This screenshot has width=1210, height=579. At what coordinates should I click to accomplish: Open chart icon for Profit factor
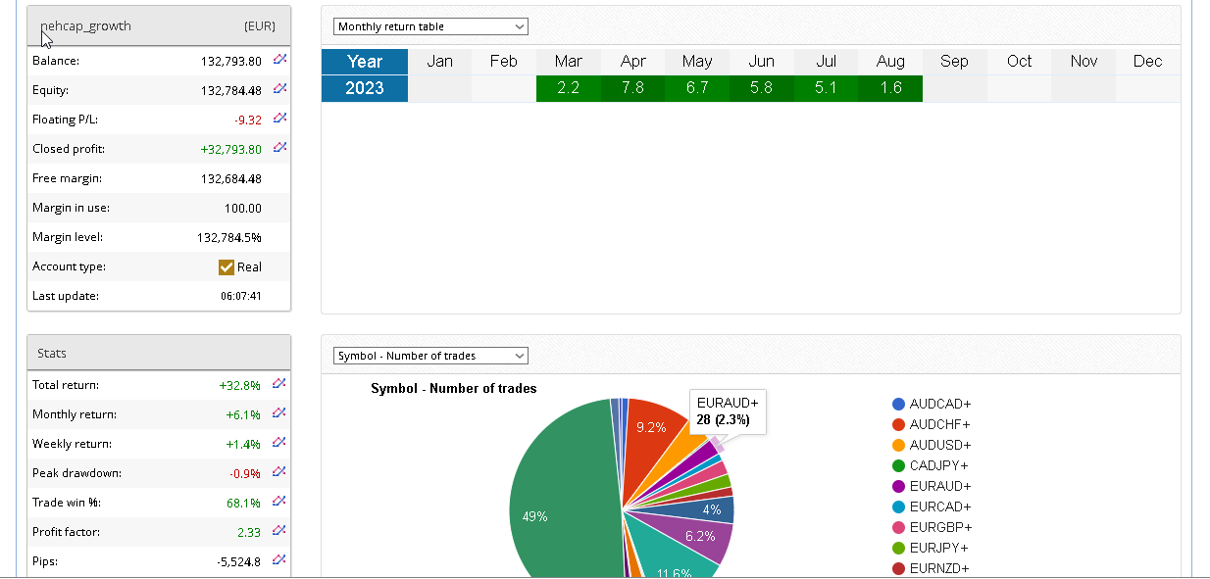pyautogui.click(x=279, y=531)
